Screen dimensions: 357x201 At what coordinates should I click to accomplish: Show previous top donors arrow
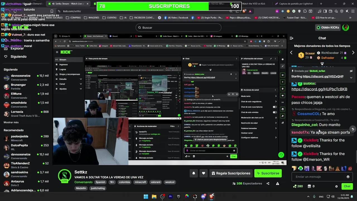click(x=291, y=52)
